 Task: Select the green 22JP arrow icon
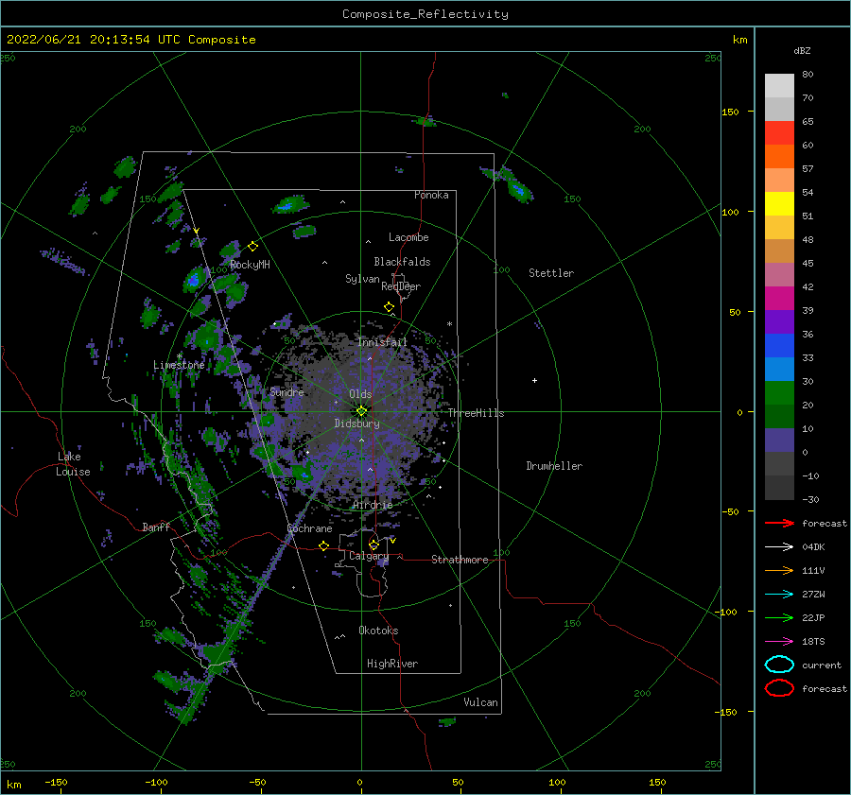[x=779, y=617]
